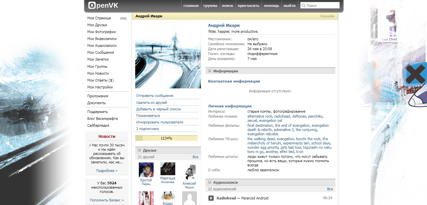Click adrenaline 3 film link
The height and width of the screenshot is (205, 427).
point(283,130)
